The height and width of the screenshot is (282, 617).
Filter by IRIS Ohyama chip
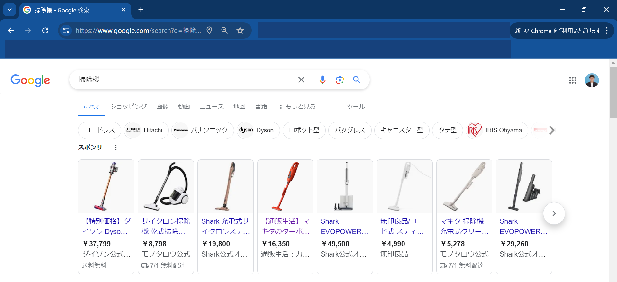click(497, 130)
